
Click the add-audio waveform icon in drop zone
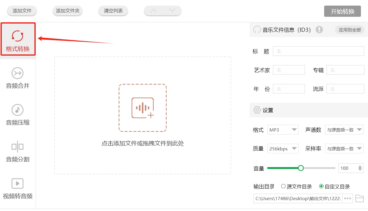[x=143, y=108]
